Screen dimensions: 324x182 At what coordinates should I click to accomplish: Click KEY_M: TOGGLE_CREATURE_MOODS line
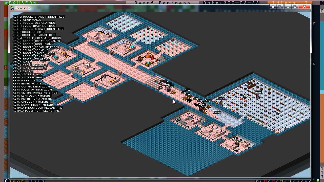click(x=37, y=38)
